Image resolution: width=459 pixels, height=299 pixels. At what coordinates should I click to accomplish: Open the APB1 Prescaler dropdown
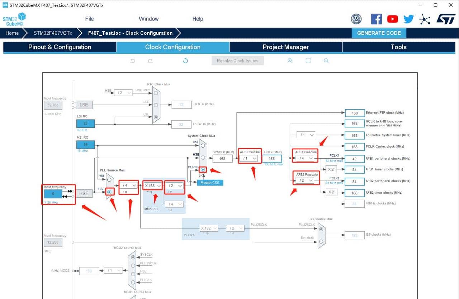304,158
